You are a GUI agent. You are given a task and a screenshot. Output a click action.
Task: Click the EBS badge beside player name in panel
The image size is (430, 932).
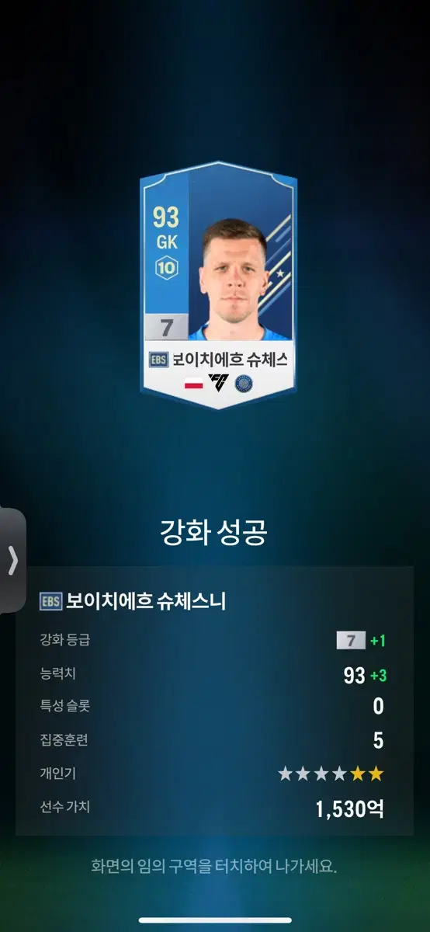pos(50,601)
